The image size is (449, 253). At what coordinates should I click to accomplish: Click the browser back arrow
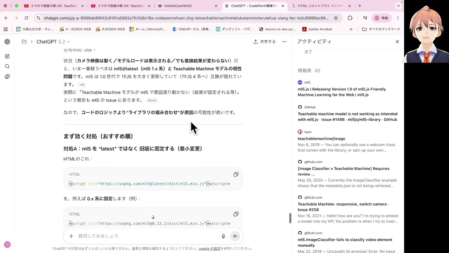pos(6,18)
